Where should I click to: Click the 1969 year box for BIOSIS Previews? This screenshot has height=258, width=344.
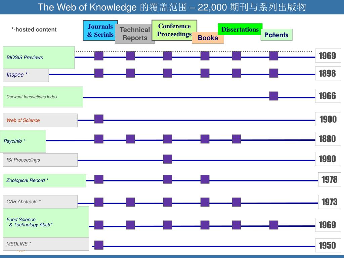(x=328, y=56)
